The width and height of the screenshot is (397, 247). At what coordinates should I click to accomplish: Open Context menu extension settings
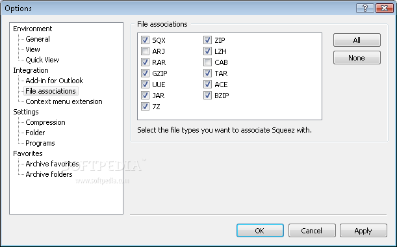coord(64,101)
